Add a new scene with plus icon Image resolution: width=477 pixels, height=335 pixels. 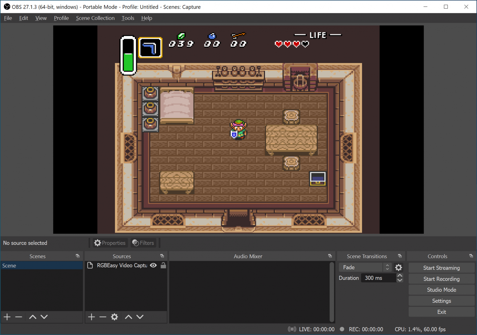[x=7, y=317]
